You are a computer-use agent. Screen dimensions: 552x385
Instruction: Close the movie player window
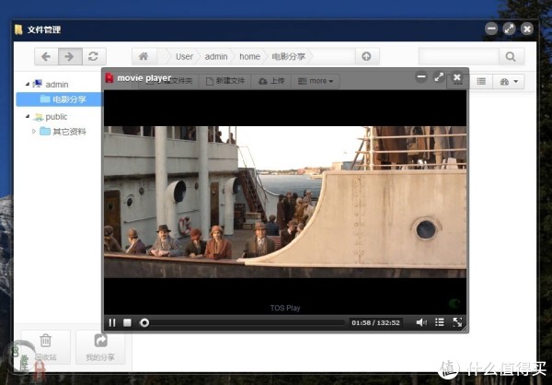[457, 76]
